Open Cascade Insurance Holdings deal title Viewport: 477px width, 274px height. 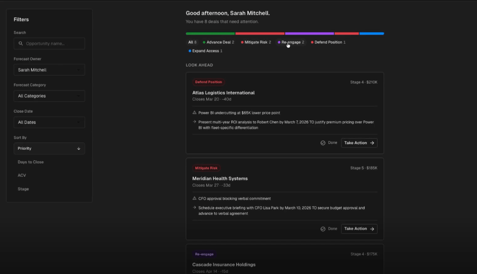(224, 264)
